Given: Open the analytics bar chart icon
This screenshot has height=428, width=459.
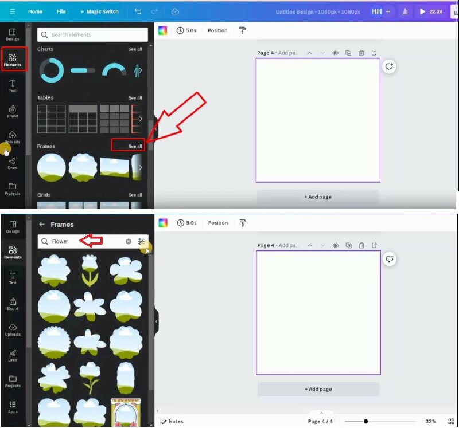Looking at the screenshot, I should click(405, 11).
